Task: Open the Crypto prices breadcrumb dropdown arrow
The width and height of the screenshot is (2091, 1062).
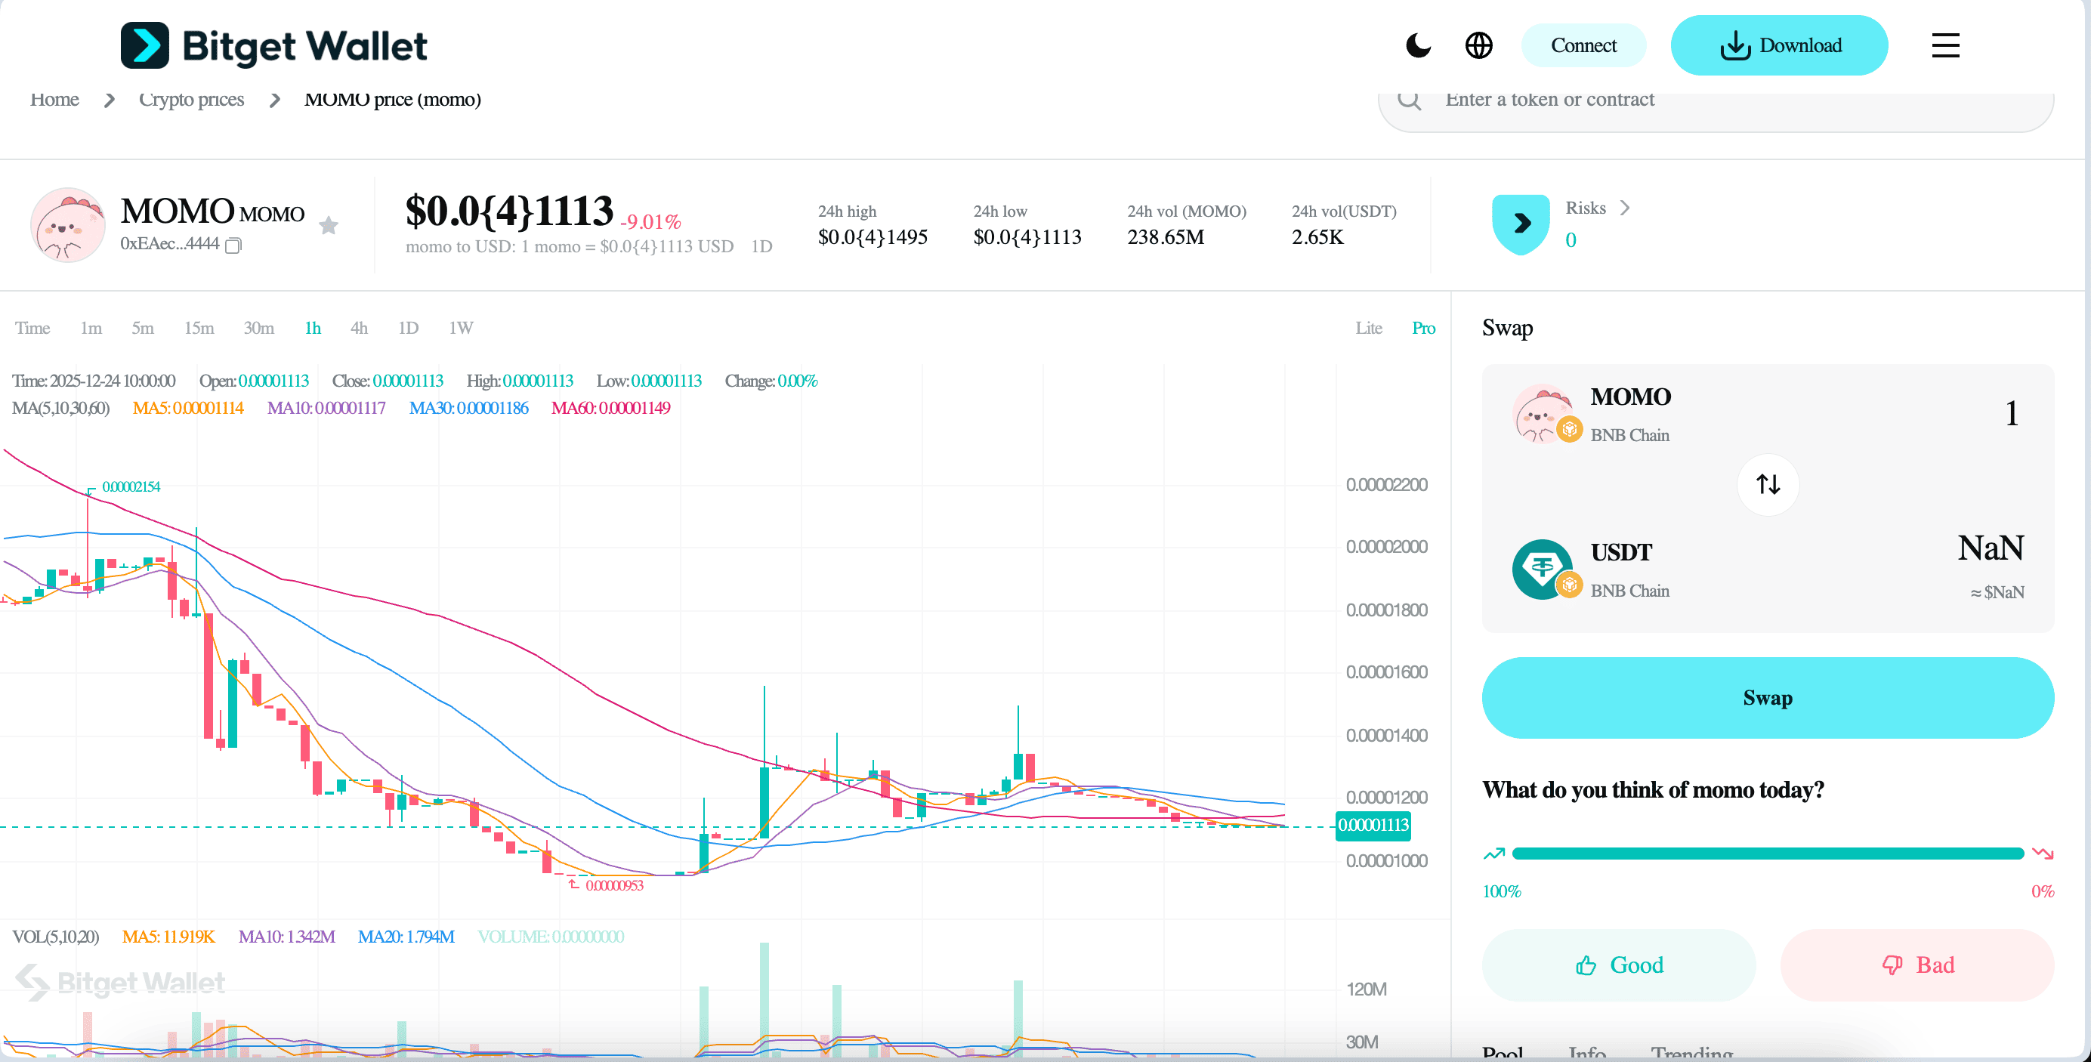Action: pyautogui.click(x=275, y=100)
